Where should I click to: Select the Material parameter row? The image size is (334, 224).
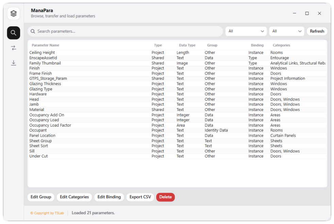[x=177, y=110]
